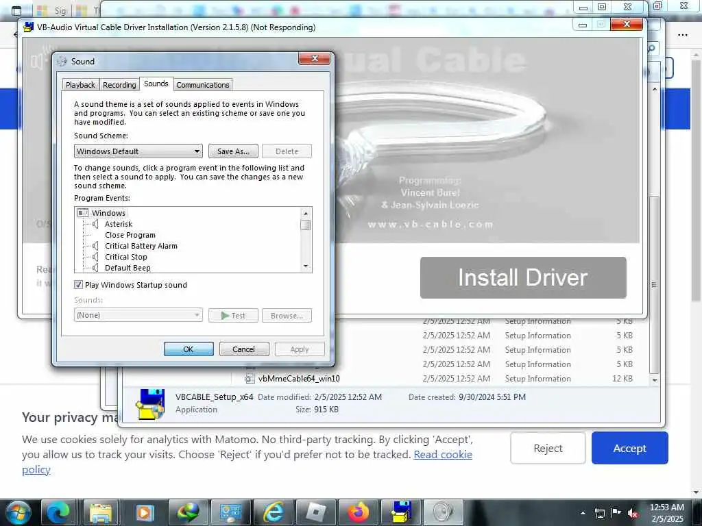702x526 pixels.
Task: Select the vbMmeCable64_win10 file in Explorer
Action: (299, 378)
